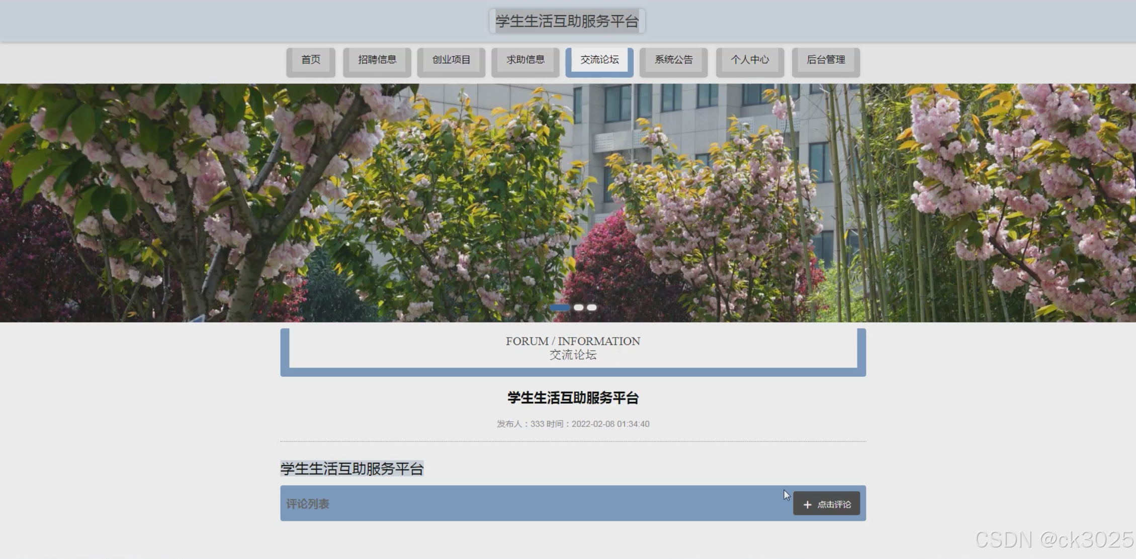Click the 评论列表 label in the blue bar
Image resolution: width=1136 pixels, height=559 pixels.
pyautogui.click(x=308, y=504)
